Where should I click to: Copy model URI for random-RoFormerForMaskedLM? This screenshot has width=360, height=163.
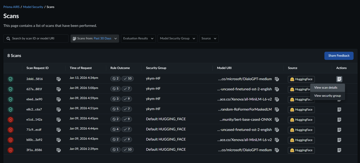click(x=277, y=110)
